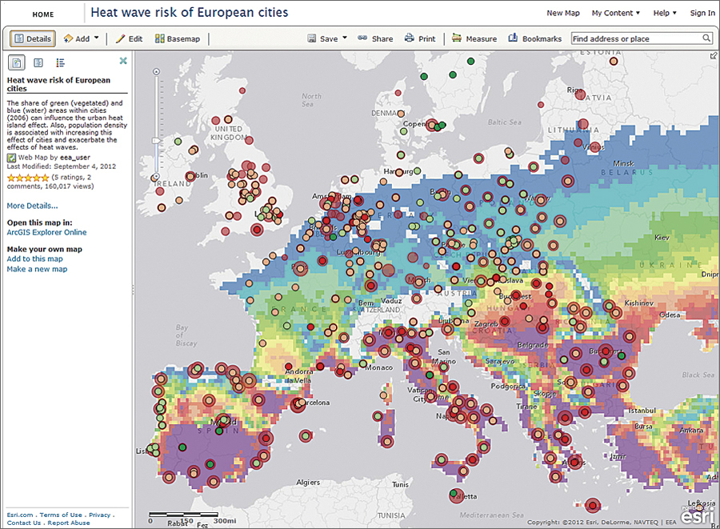Click Add to this map link

34,259
